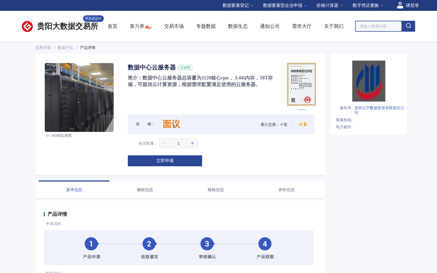Click the 客服热线 label
This screenshot has width=437, height=273.
click(344, 120)
